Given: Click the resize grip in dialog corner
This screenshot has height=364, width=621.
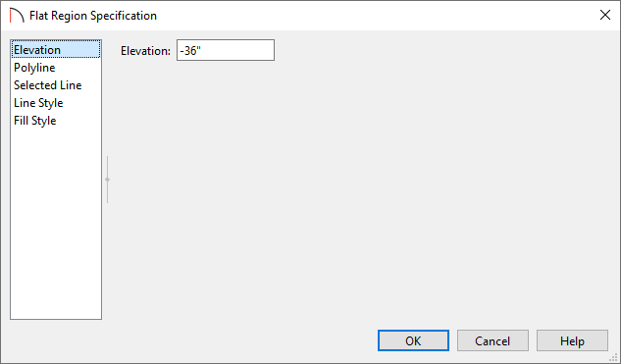Looking at the screenshot, I should coord(613,357).
